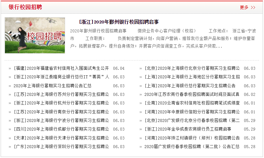Open 江苏农商行春季校园招聘面试时间 article

pos(192,95)
